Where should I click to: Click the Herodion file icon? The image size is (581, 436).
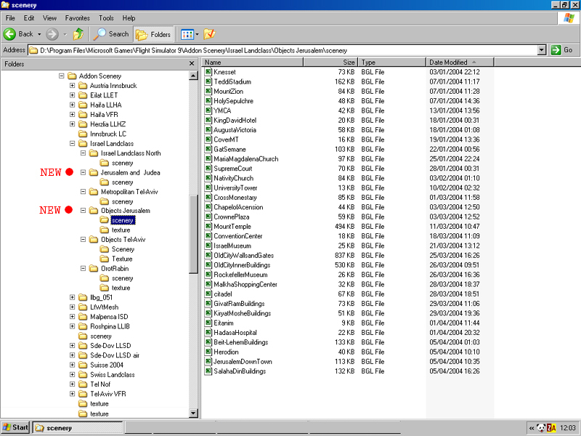pyautogui.click(x=208, y=352)
